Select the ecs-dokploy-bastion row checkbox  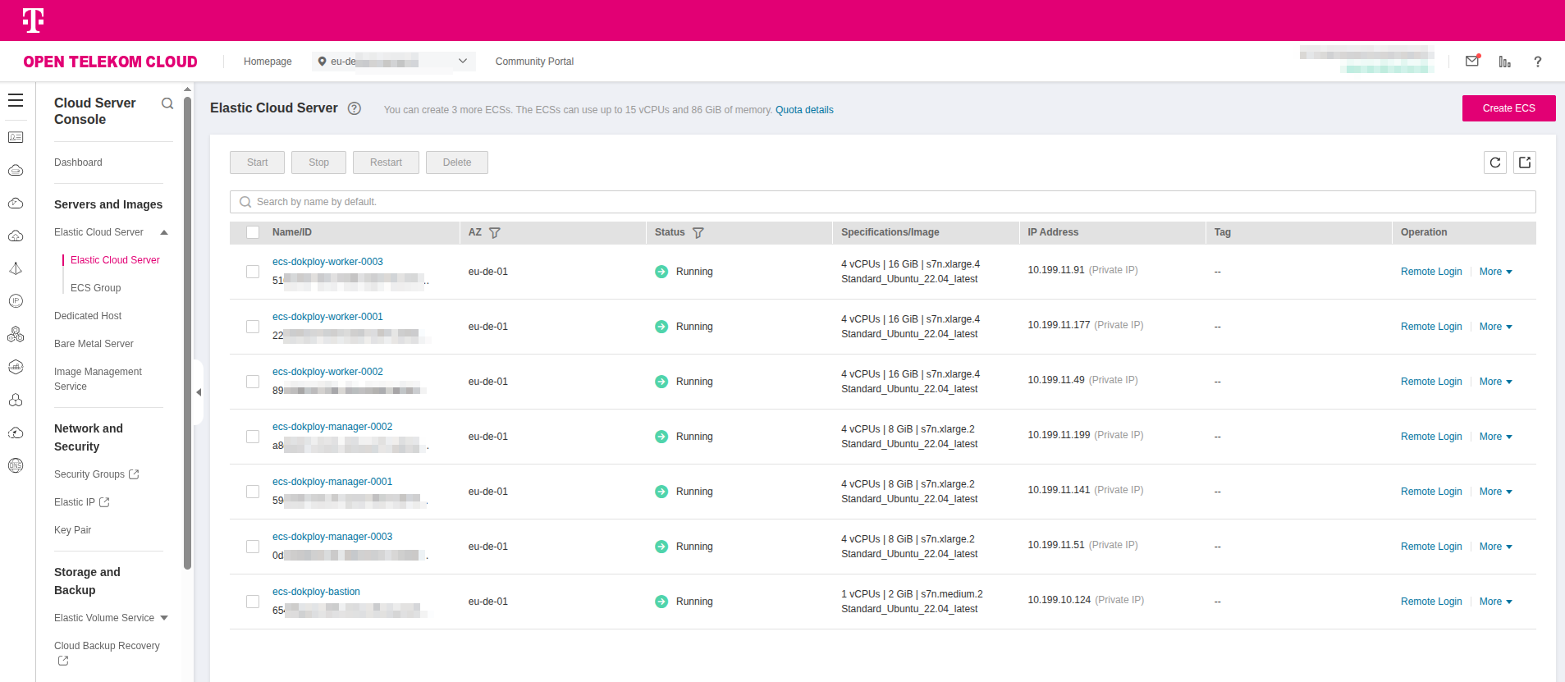coord(253,602)
